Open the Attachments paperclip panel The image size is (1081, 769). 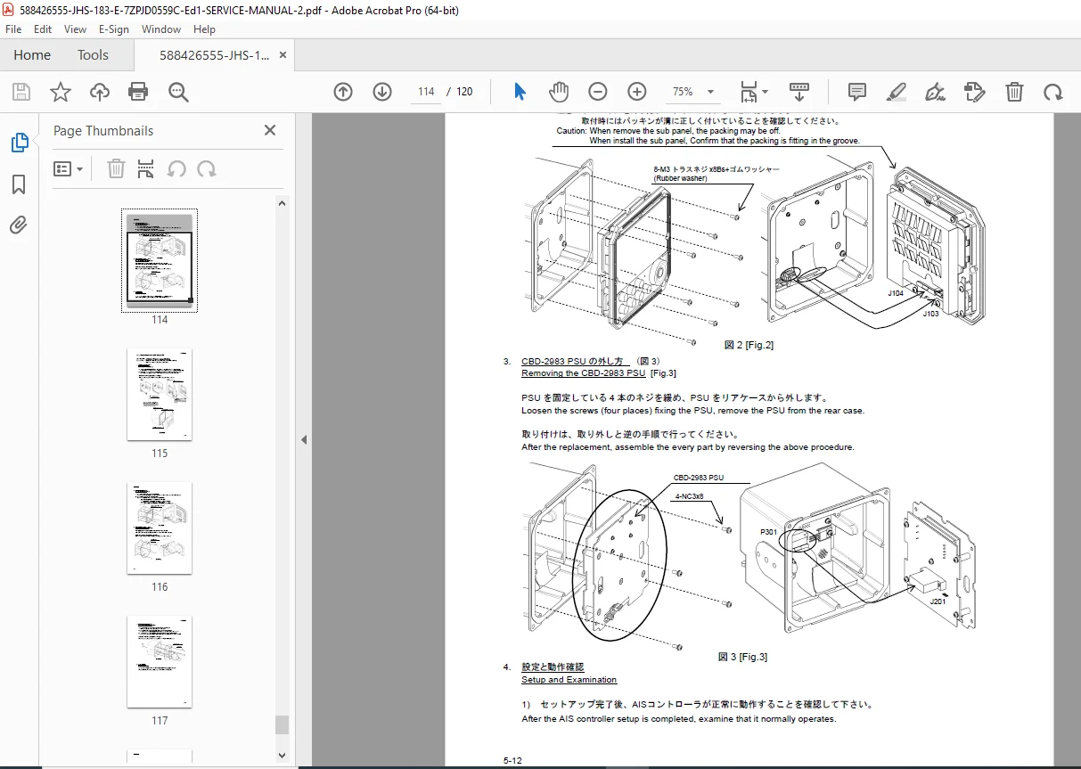click(19, 225)
